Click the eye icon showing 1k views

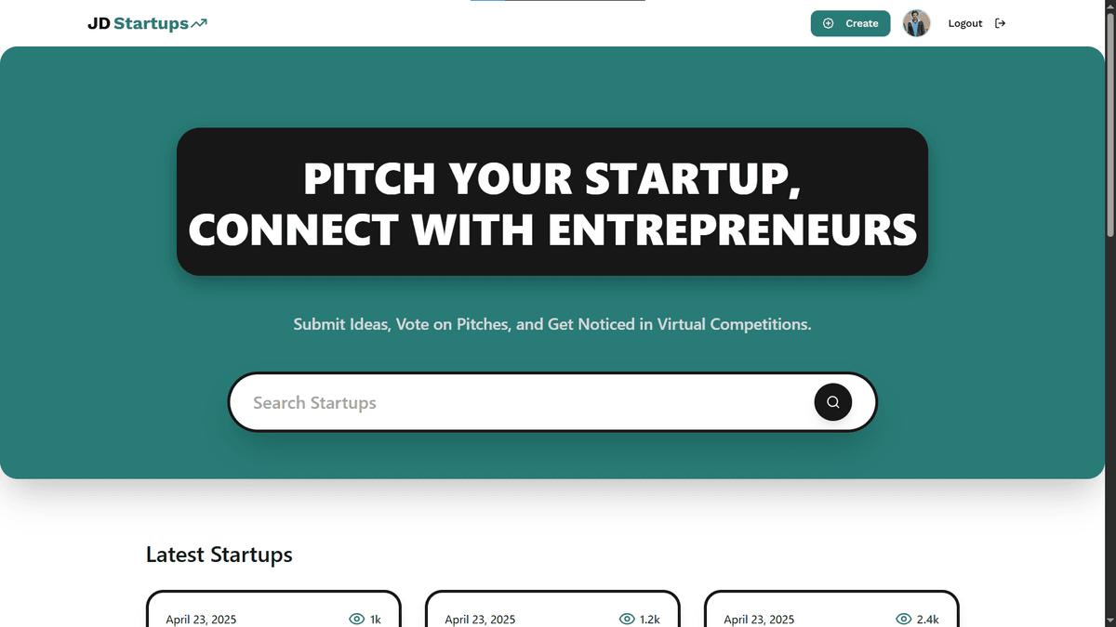[x=356, y=619]
